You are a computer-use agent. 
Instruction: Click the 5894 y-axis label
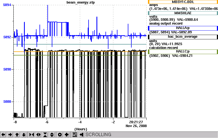click(x=7, y=5)
